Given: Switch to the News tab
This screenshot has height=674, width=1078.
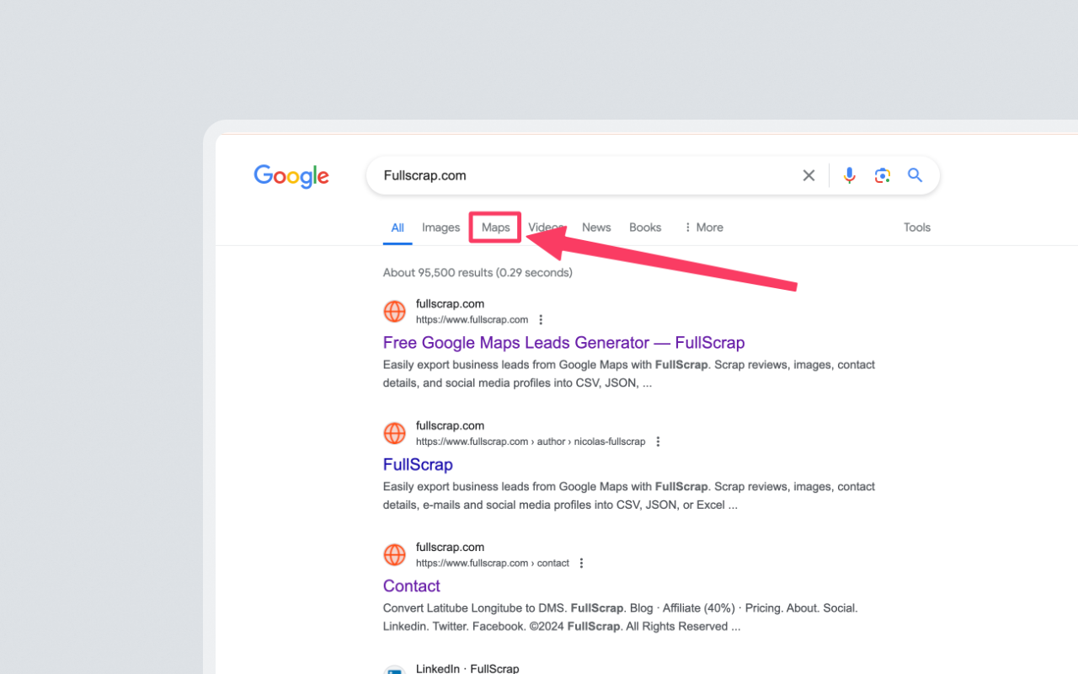Looking at the screenshot, I should point(596,227).
